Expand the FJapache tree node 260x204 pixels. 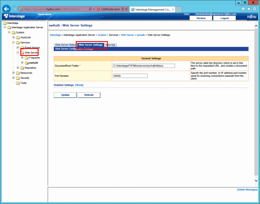(x=22, y=58)
